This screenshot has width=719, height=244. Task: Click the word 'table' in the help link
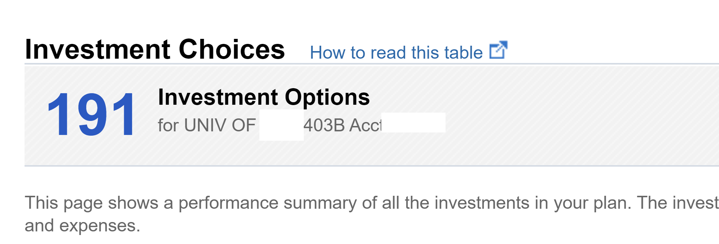click(464, 53)
